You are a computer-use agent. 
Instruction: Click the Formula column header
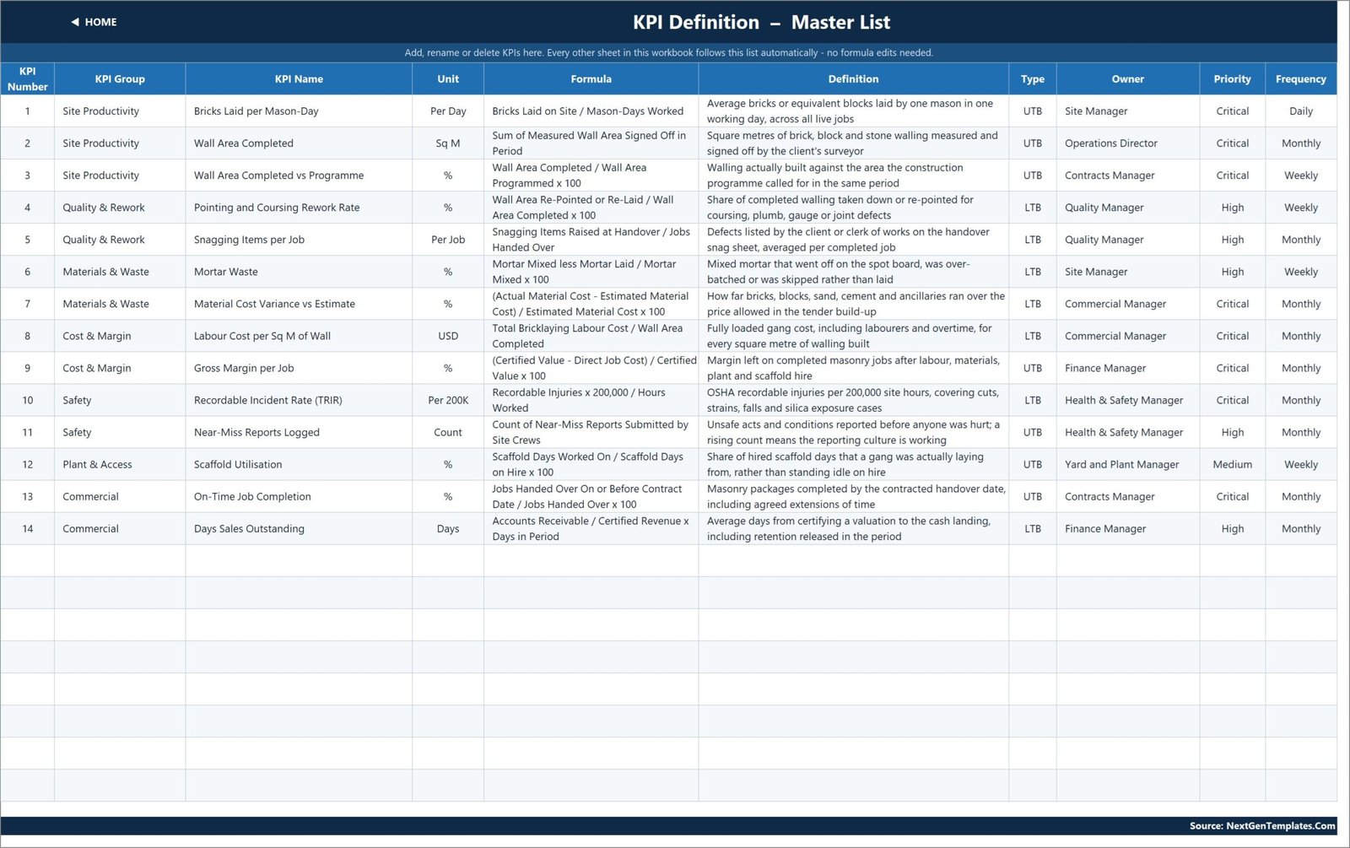[x=591, y=78]
